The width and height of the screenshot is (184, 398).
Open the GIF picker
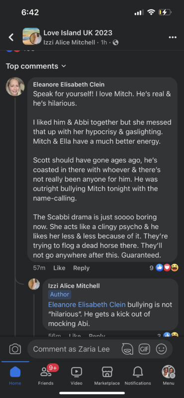pyautogui.click(x=144, y=349)
